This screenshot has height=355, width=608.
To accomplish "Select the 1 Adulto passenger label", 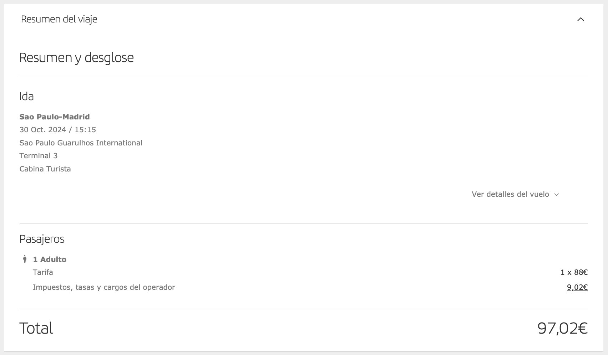I will (x=50, y=259).
